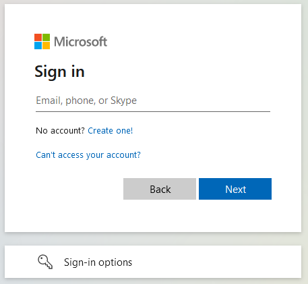This screenshot has width=308, height=284.
Task: Click the word Skype in the placeholder
Action: [x=123, y=101]
